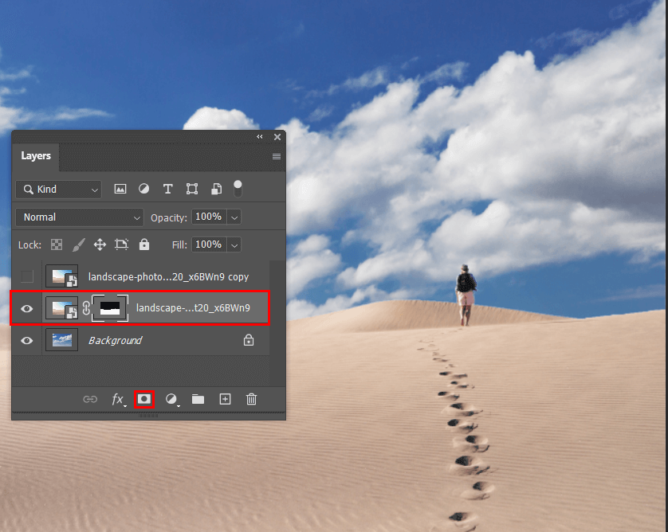Open the Kind filter dropdown

tap(59, 190)
